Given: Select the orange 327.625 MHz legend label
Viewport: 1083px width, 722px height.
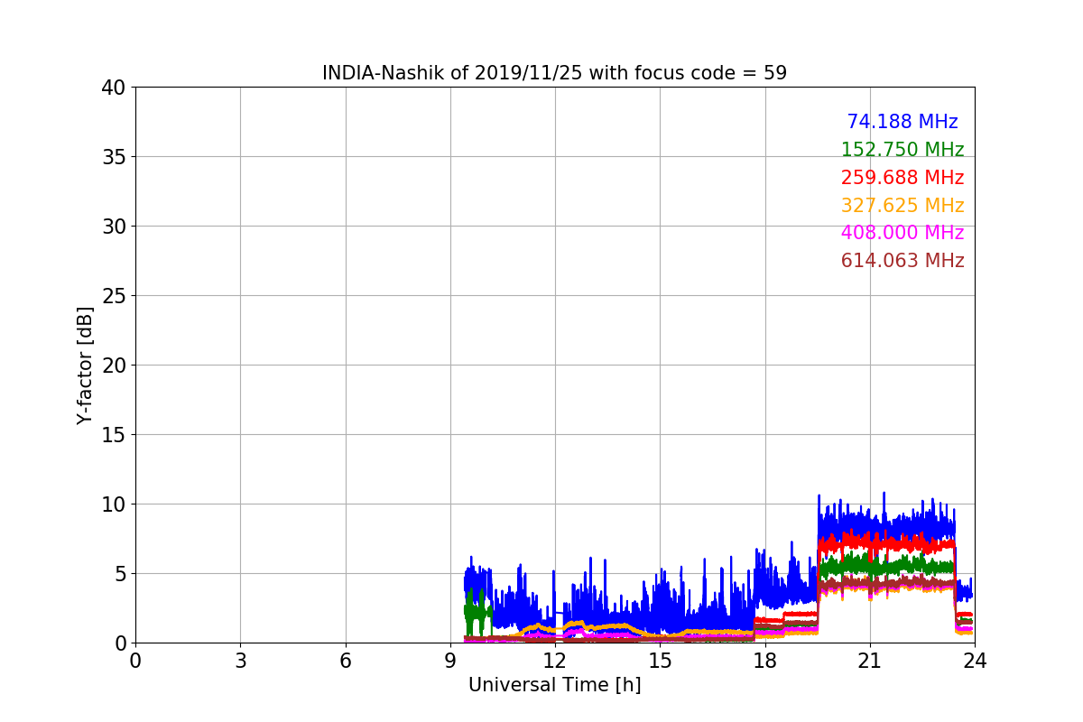Looking at the screenshot, I should [x=902, y=206].
